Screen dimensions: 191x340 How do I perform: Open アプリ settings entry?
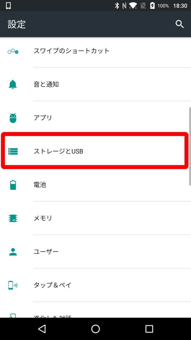click(43, 118)
